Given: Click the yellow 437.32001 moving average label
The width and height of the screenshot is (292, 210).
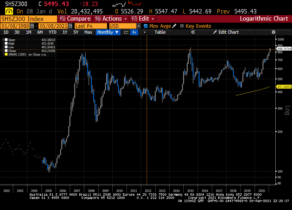Looking at the screenshot, I should pyautogui.click(x=284, y=87).
